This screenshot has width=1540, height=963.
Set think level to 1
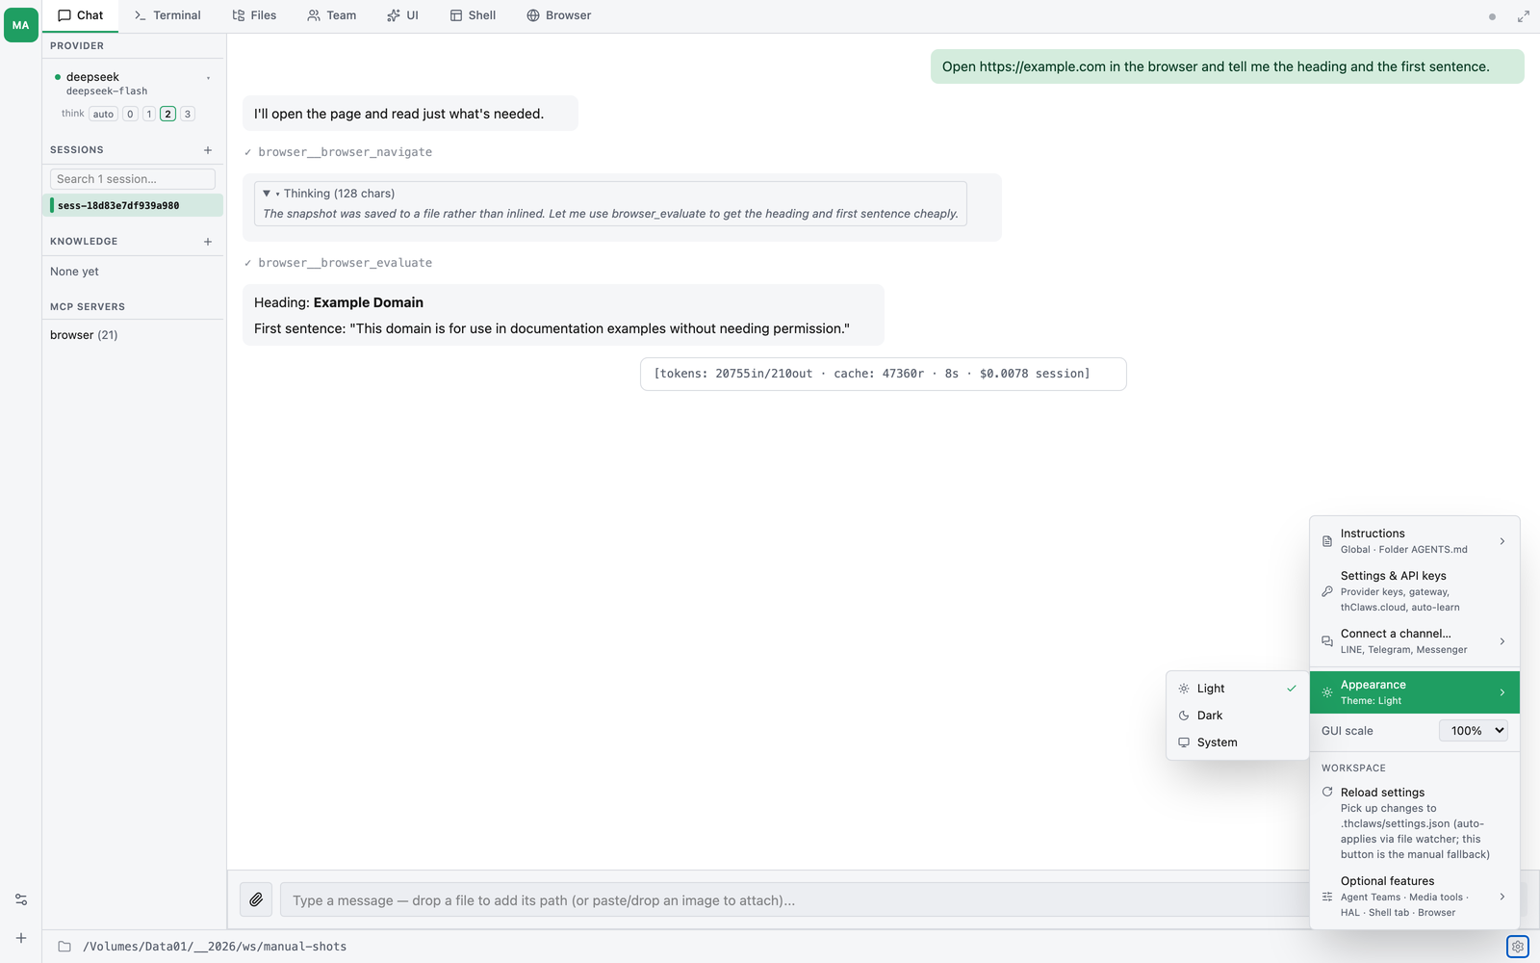[149, 114]
